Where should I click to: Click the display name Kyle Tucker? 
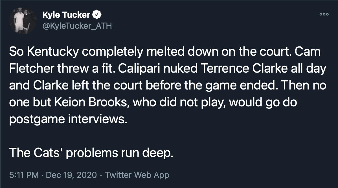pos(66,15)
